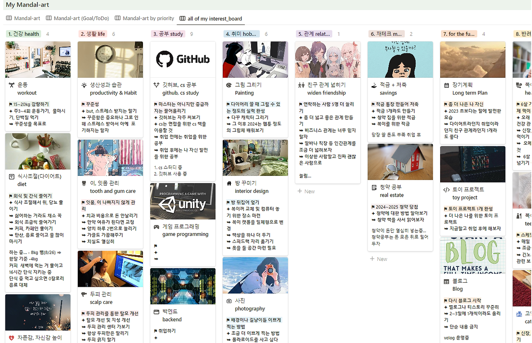Click the code brackets icon on toy project card
The image size is (532, 343).
click(446, 190)
